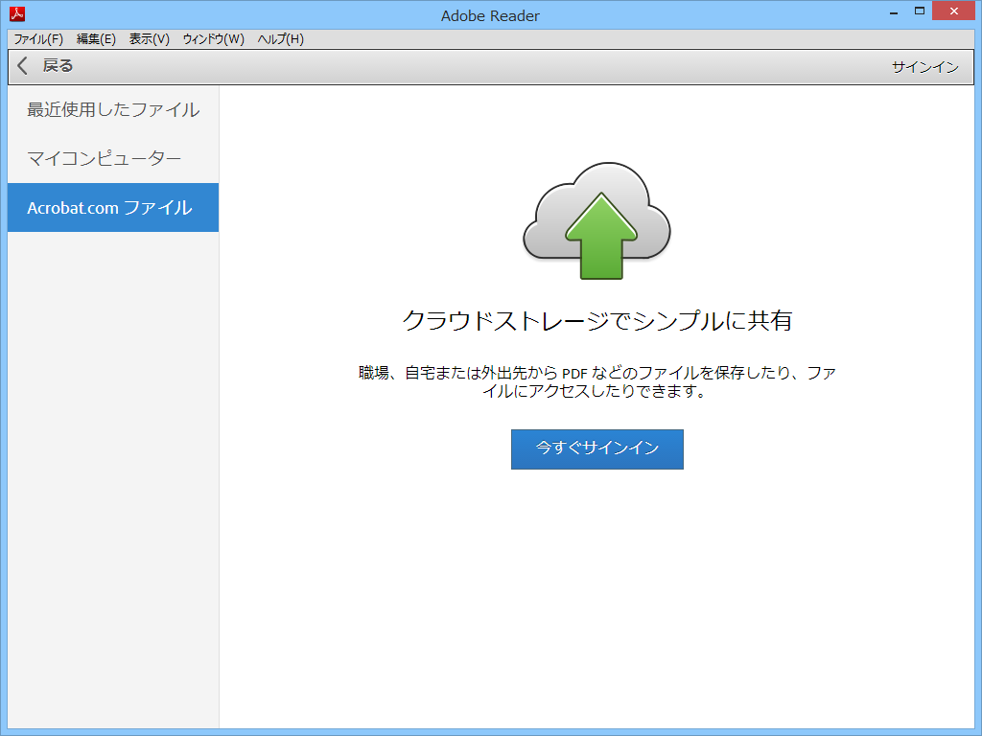Image resolution: width=982 pixels, height=736 pixels.
Task: Click the back arrow chevron
Action: click(x=20, y=66)
